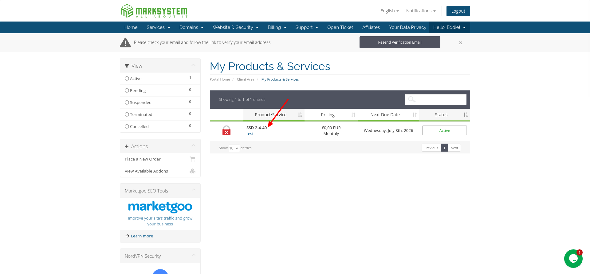This screenshot has height=274, width=590.
Task: Click the Learn more arrow icon
Action: (x=127, y=236)
